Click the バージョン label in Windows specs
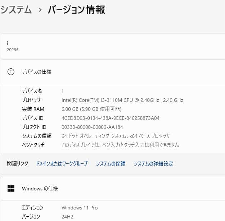The height and width of the screenshot is (221, 225). (x=31, y=217)
